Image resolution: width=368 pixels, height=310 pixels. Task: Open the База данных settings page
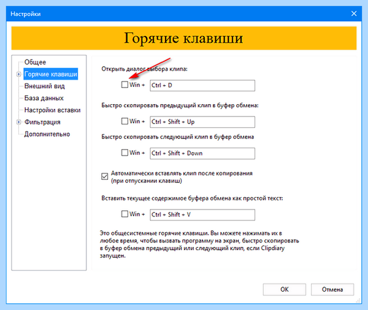point(44,98)
